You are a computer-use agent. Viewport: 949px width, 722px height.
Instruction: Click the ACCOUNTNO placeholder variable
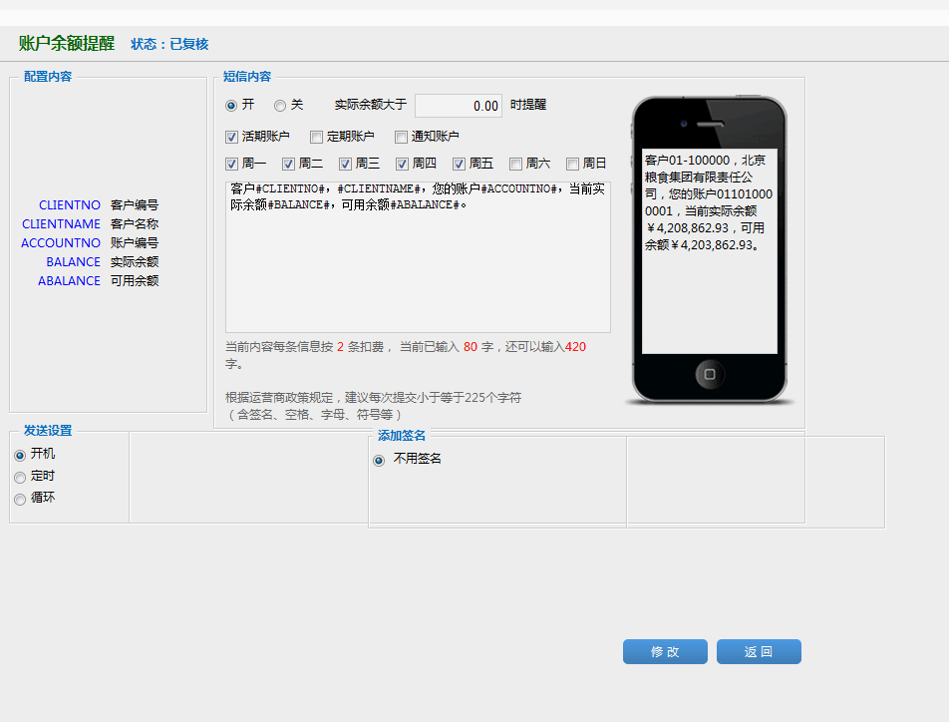[x=61, y=243]
